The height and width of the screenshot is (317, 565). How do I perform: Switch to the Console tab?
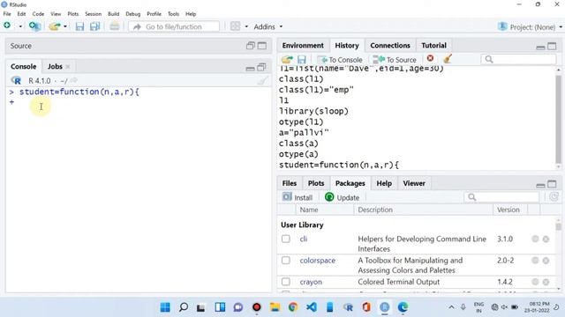pyautogui.click(x=24, y=67)
